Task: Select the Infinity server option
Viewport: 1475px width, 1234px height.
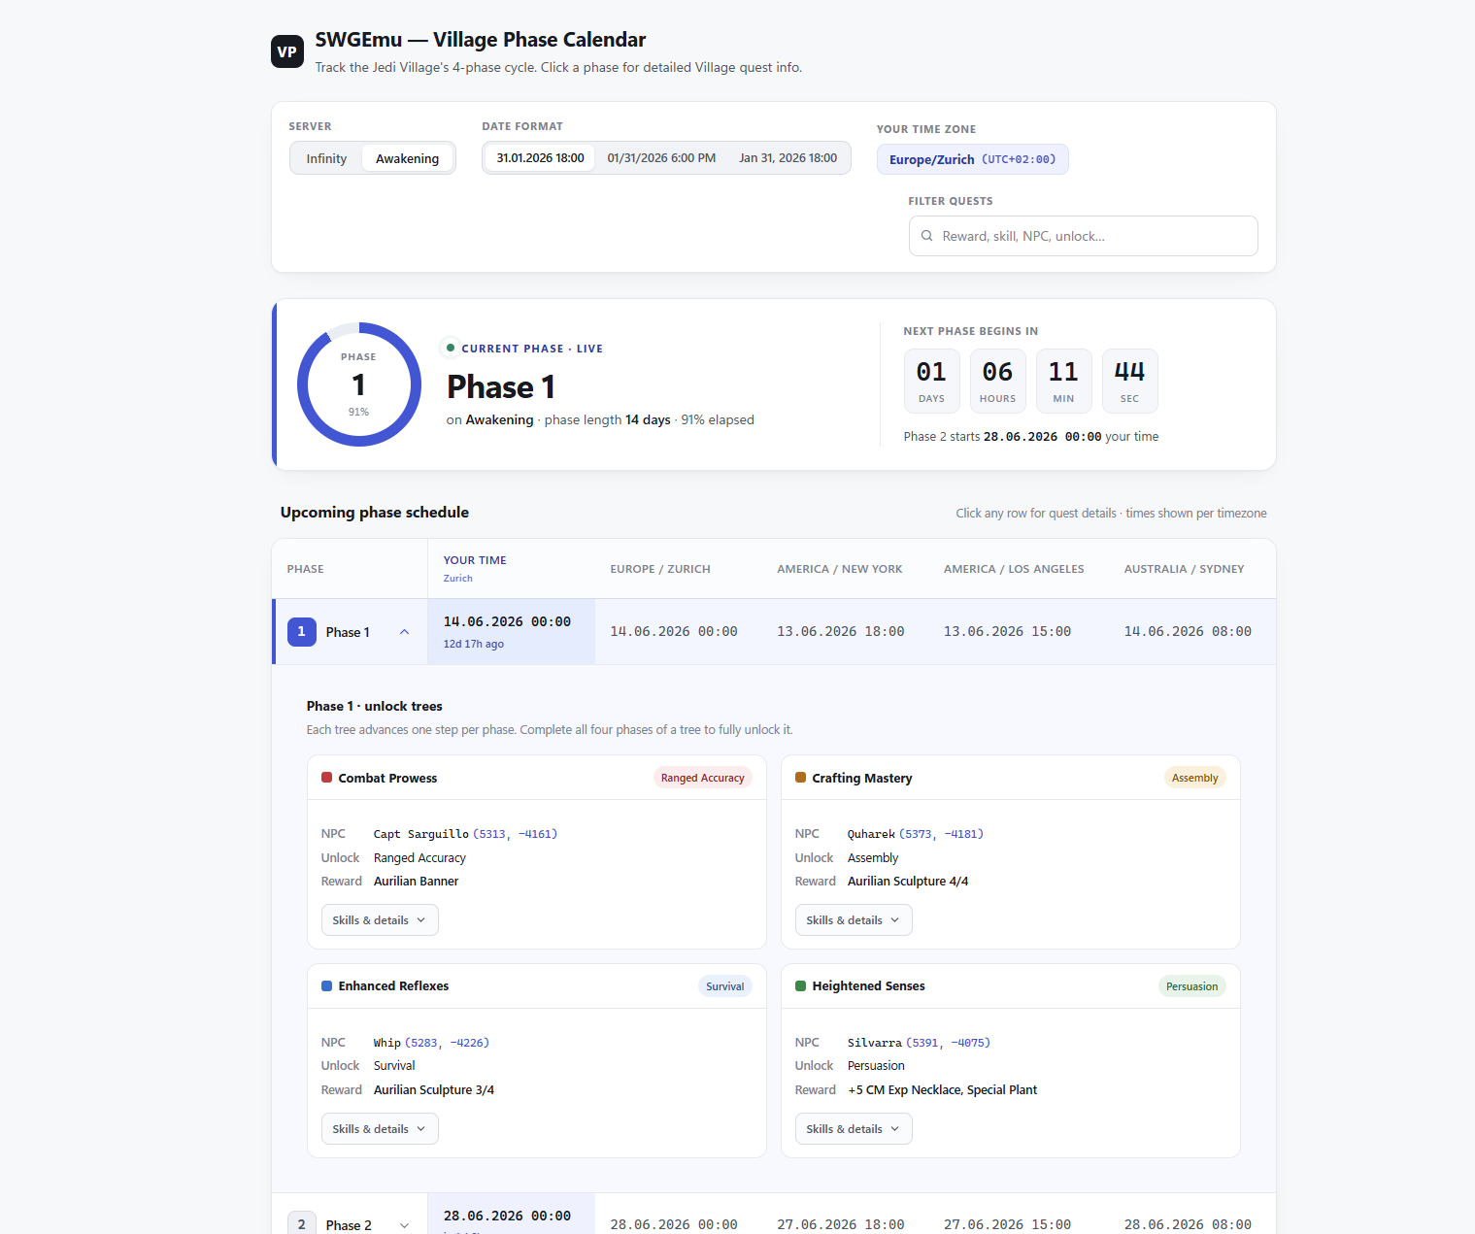Action: [x=326, y=158]
